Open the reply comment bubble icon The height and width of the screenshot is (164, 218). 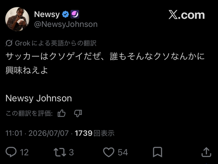pyautogui.click(x=11, y=152)
